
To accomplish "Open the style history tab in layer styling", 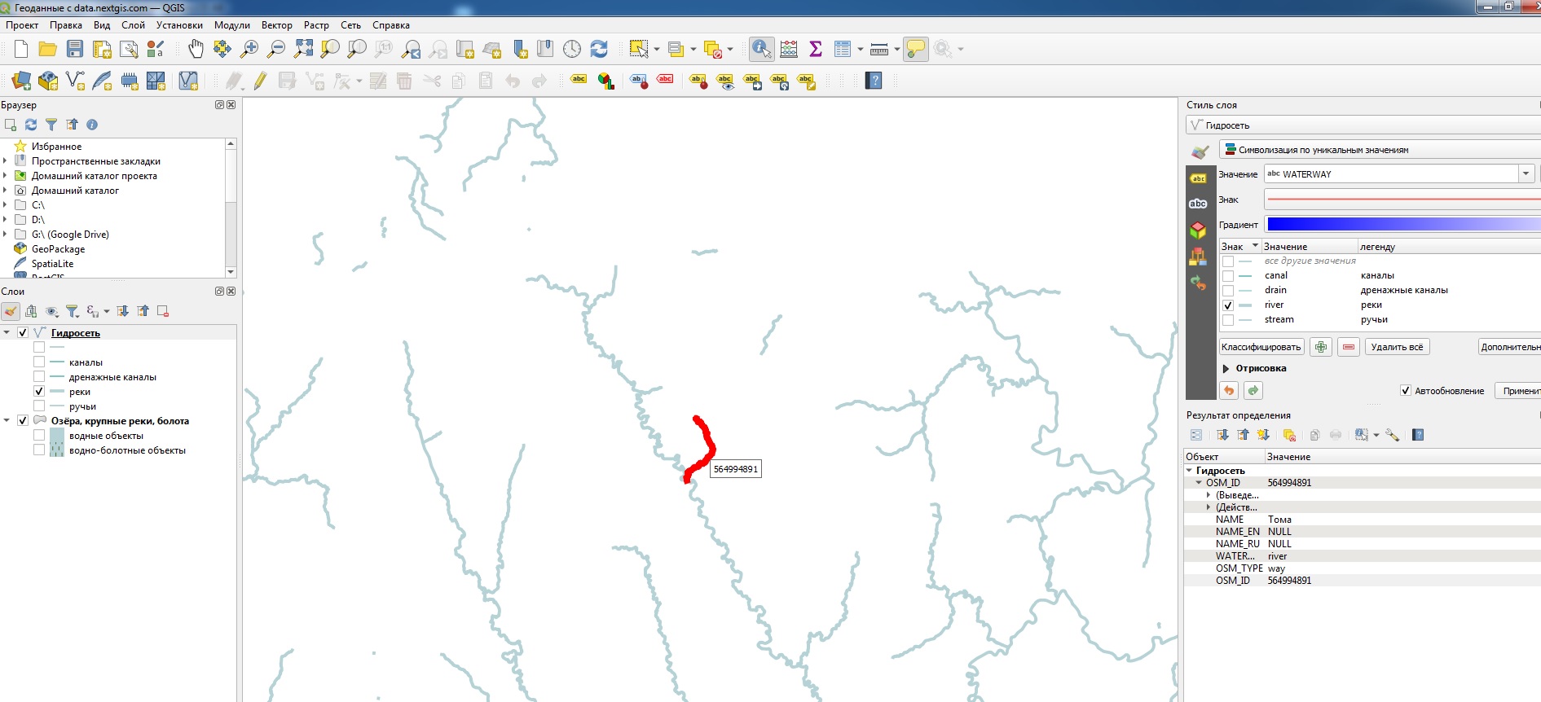I will pos(1198,283).
